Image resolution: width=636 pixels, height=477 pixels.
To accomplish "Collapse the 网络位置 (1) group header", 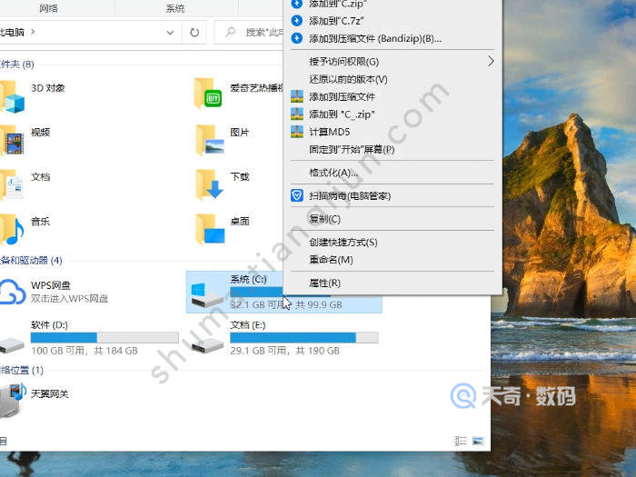I will pos(22,370).
